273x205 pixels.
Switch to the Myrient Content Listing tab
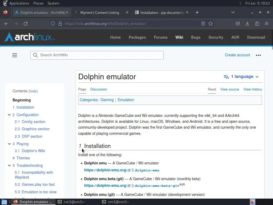[x=100, y=13]
